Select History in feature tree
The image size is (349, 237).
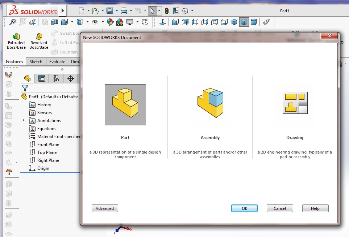tap(40, 105)
